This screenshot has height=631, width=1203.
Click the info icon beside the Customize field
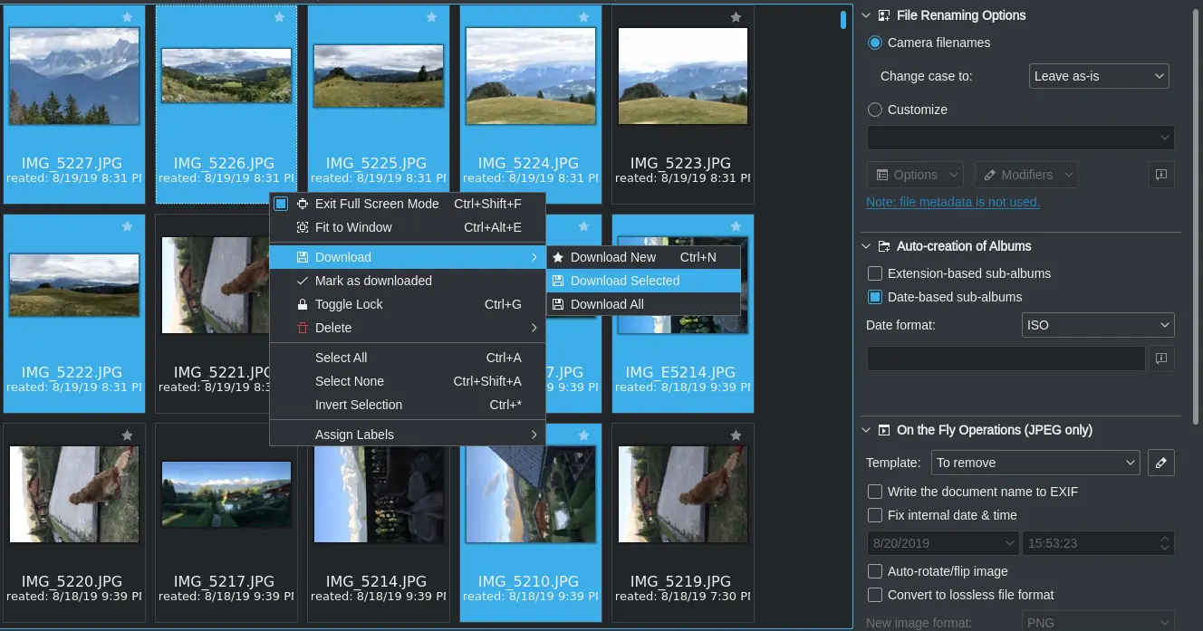click(1160, 175)
